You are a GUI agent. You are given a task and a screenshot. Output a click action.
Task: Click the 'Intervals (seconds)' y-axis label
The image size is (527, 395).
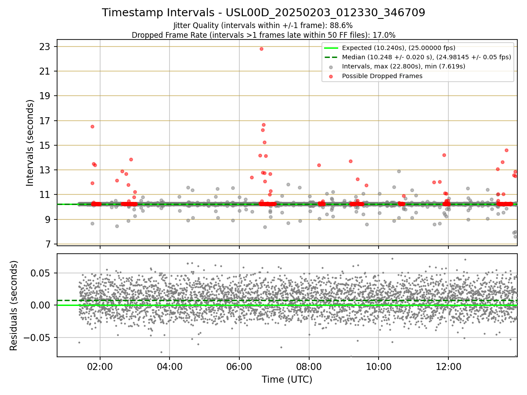30,143
